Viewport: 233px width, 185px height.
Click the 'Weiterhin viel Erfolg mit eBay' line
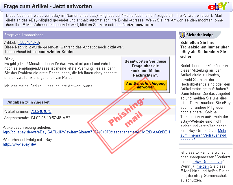[27, 140]
